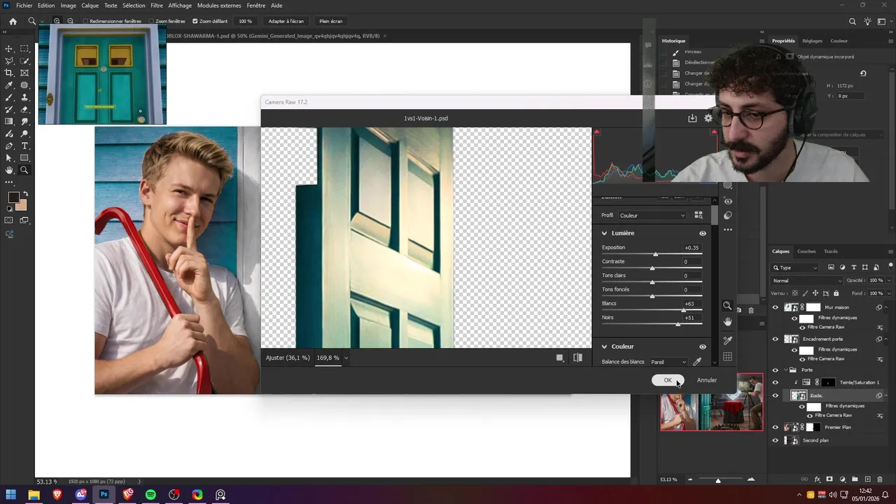Switch to the Tracés tab
896x504 pixels.
(831, 251)
